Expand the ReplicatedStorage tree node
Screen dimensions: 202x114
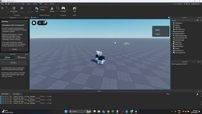coord(172,36)
